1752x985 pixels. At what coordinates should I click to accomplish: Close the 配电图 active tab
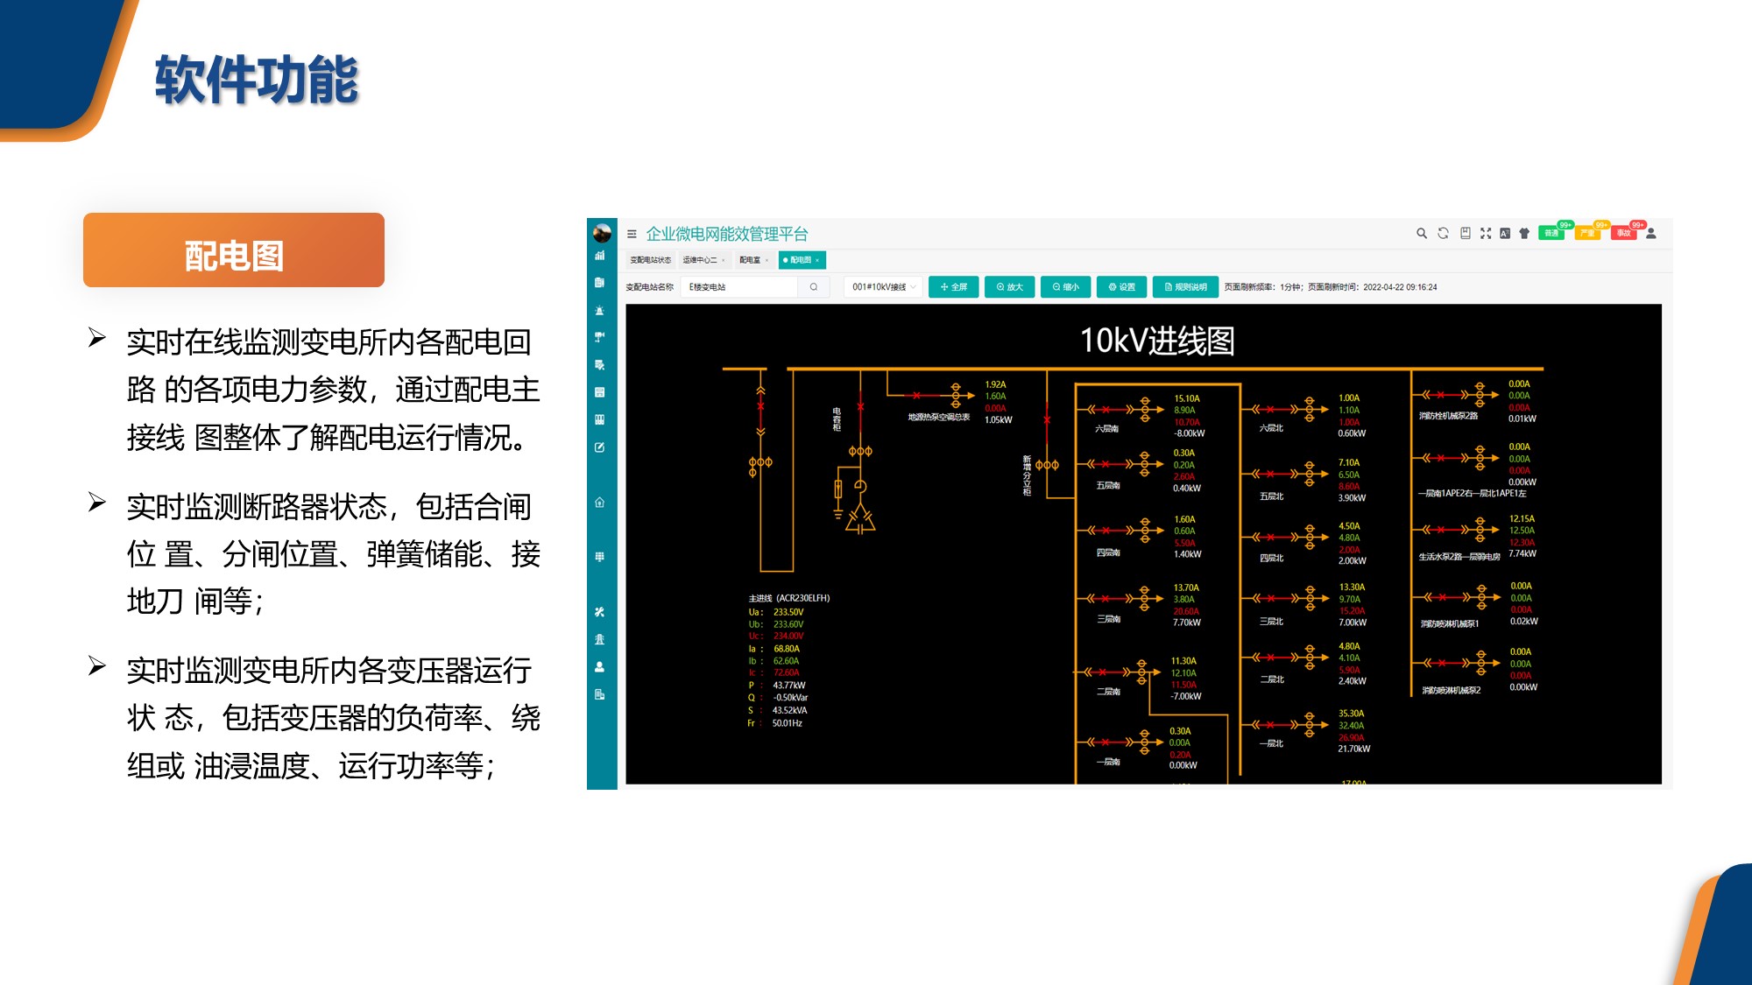[817, 260]
